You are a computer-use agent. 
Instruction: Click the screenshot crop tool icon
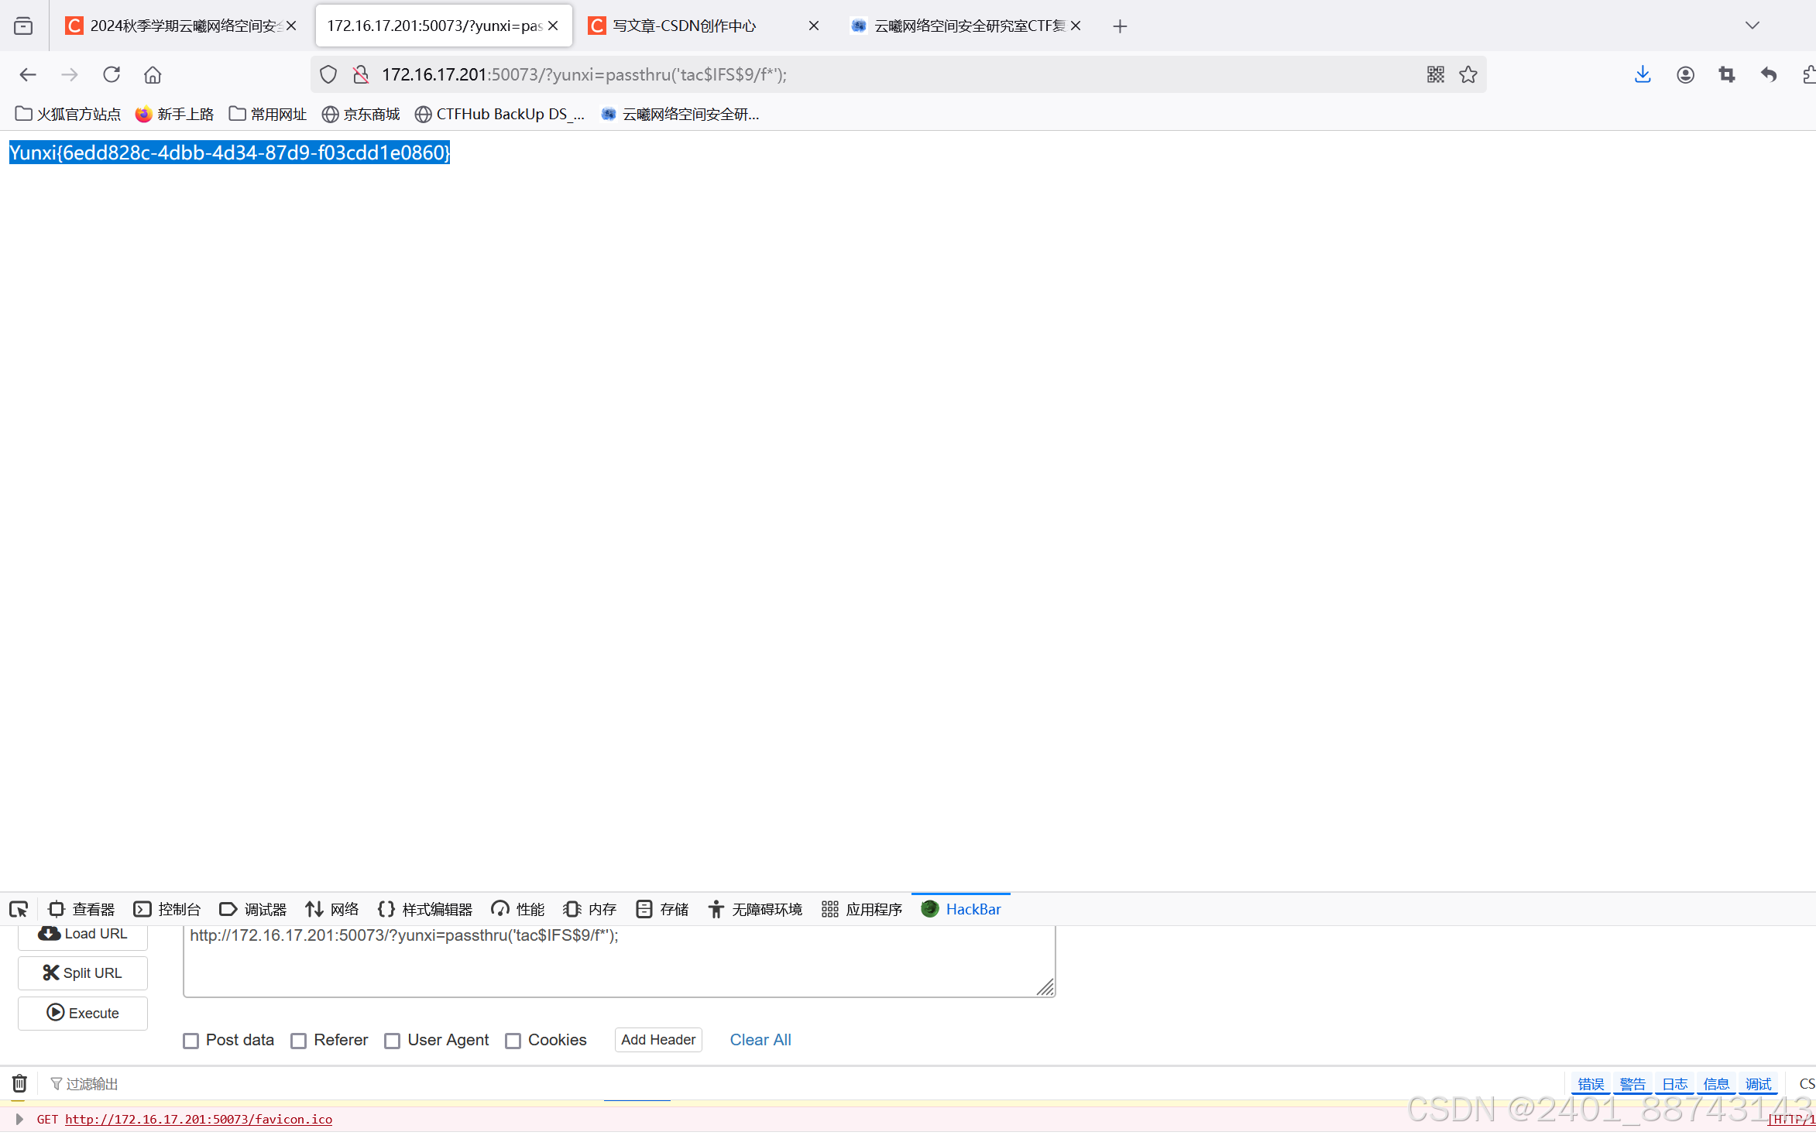tap(1726, 74)
